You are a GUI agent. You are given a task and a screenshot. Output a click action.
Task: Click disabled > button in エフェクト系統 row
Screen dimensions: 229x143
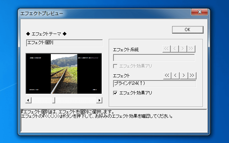pyautogui.click(x=183, y=49)
